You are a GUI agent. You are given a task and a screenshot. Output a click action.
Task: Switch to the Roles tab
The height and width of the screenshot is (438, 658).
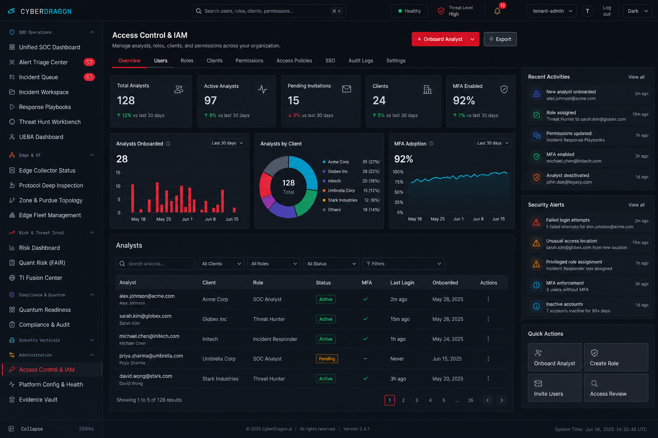point(187,61)
